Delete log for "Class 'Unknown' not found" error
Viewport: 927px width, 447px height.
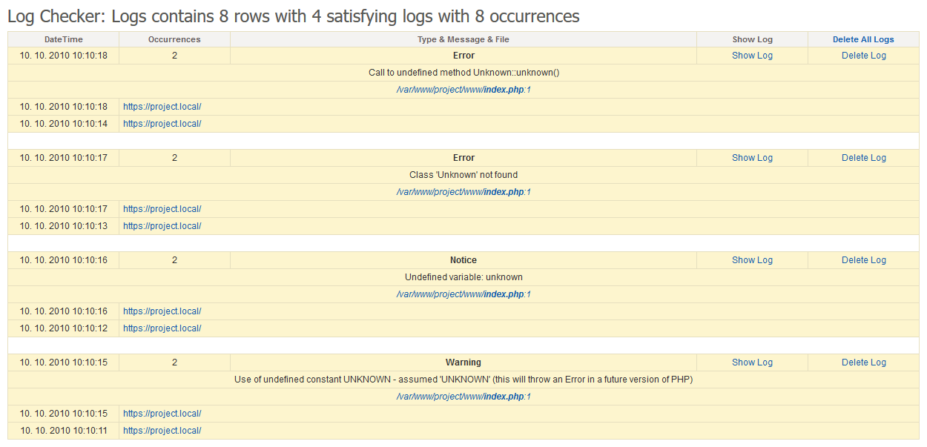point(863,158)
